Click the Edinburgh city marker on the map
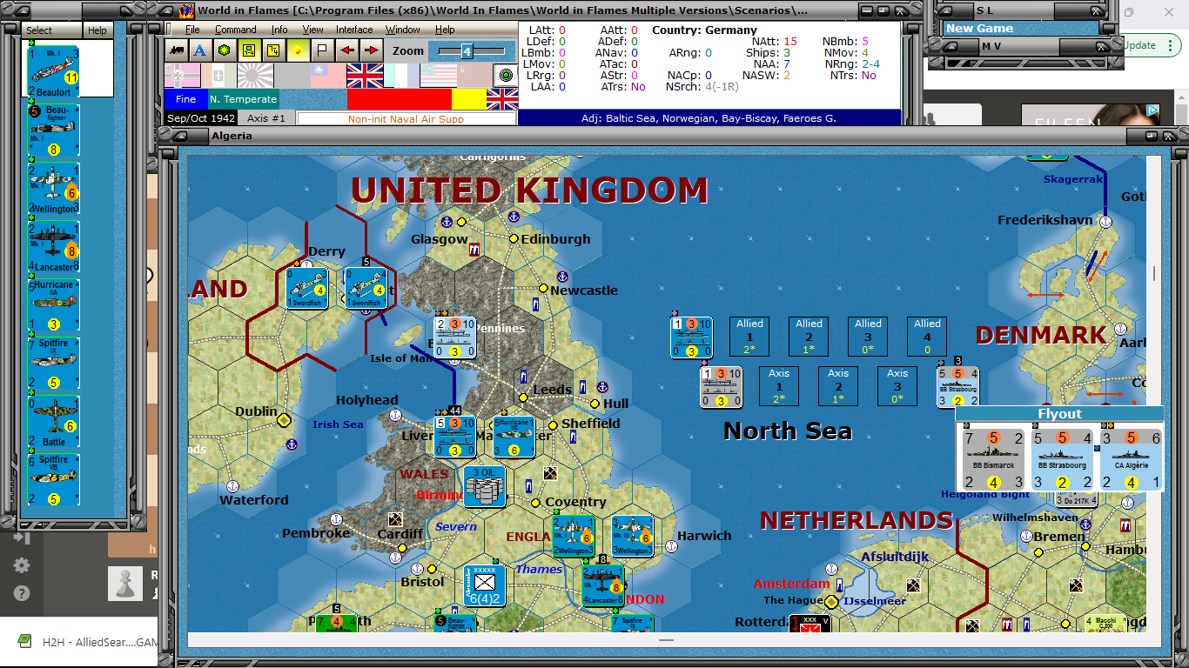1189x668 pixels. coord(514,238)
